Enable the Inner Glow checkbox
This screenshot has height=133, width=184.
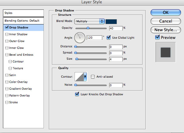[7, 48]
